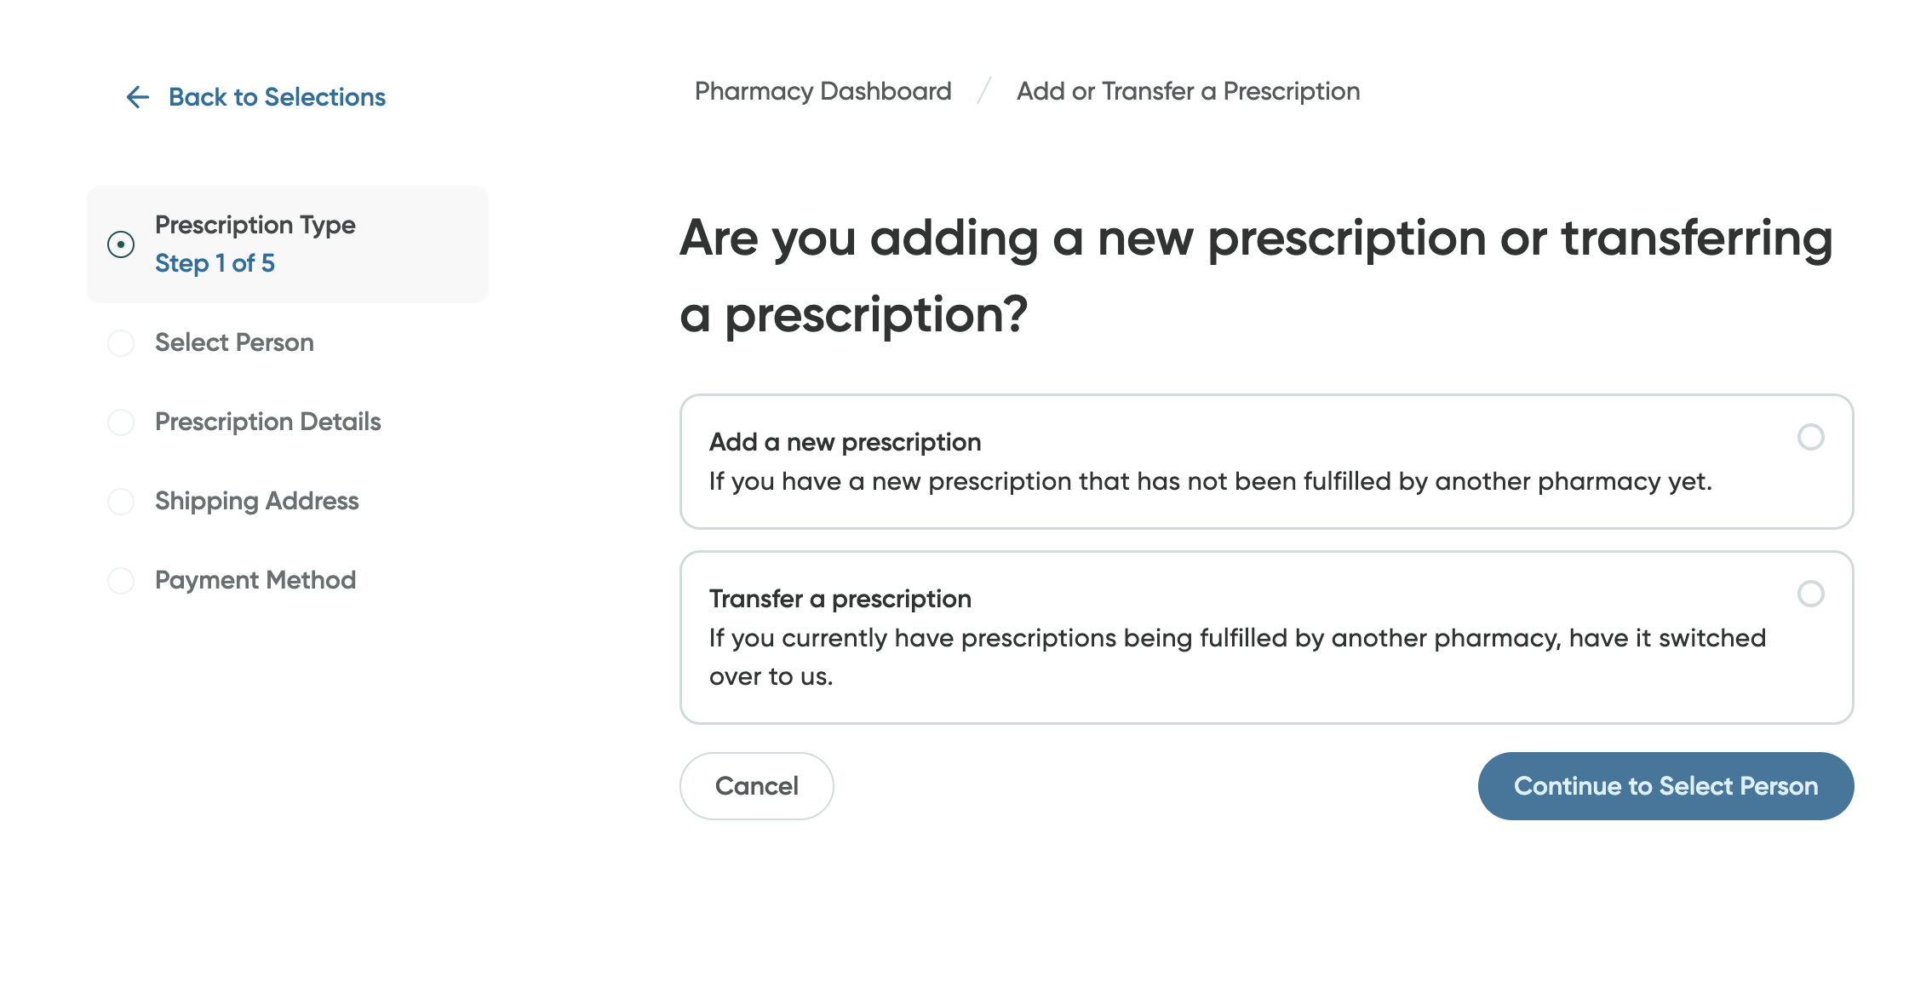Click the back arrow icon

pos(136,97)
